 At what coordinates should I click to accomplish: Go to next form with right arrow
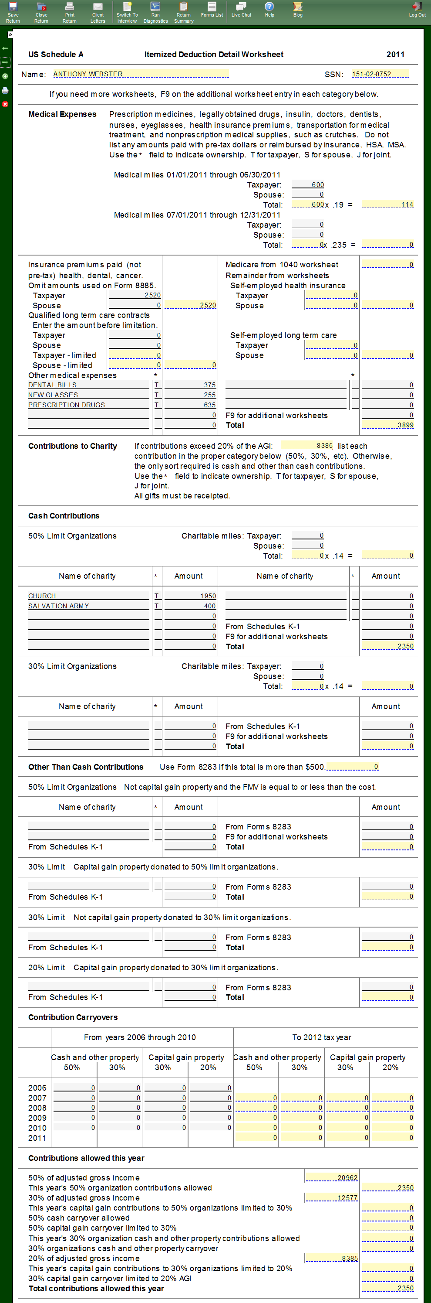pos(5,62)
